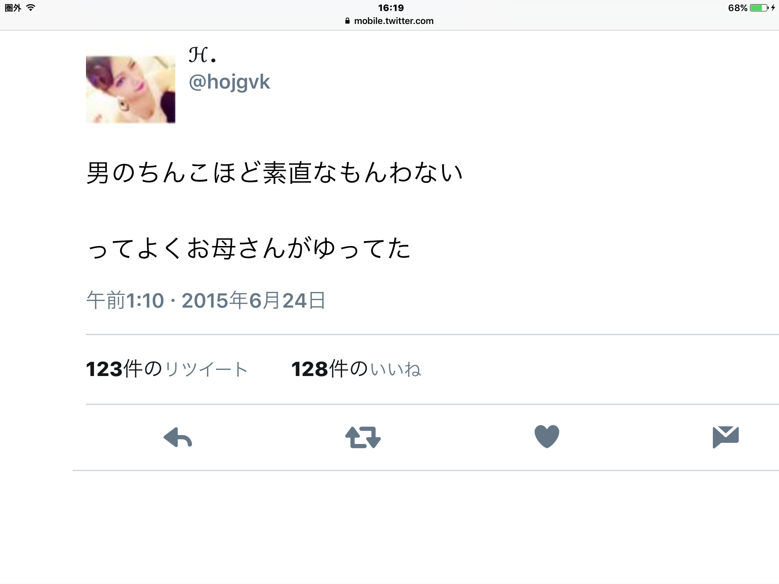Tap the Wi-Fi icon in status bar

pyautogui.click(x=31, y=8)
